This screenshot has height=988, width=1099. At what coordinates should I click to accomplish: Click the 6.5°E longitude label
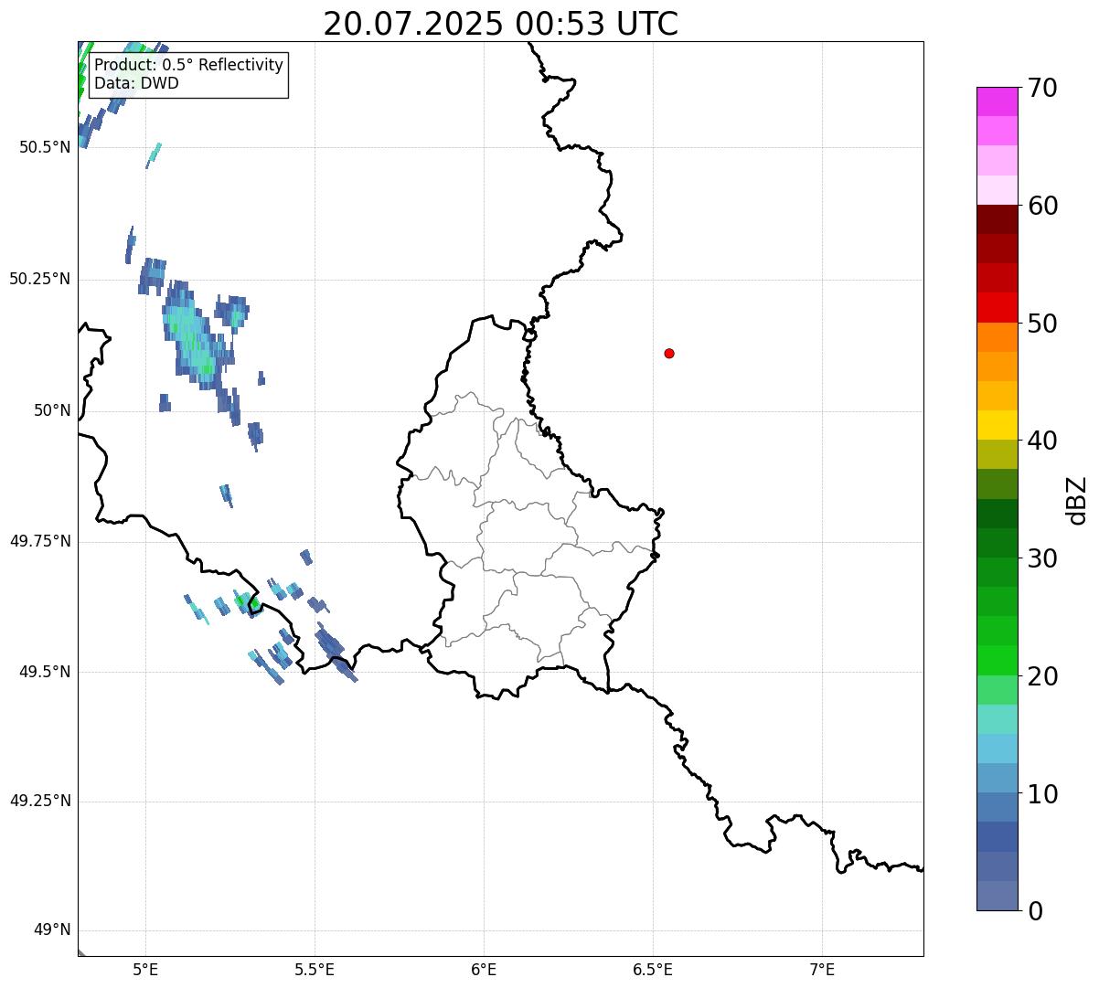coord(653,969)
